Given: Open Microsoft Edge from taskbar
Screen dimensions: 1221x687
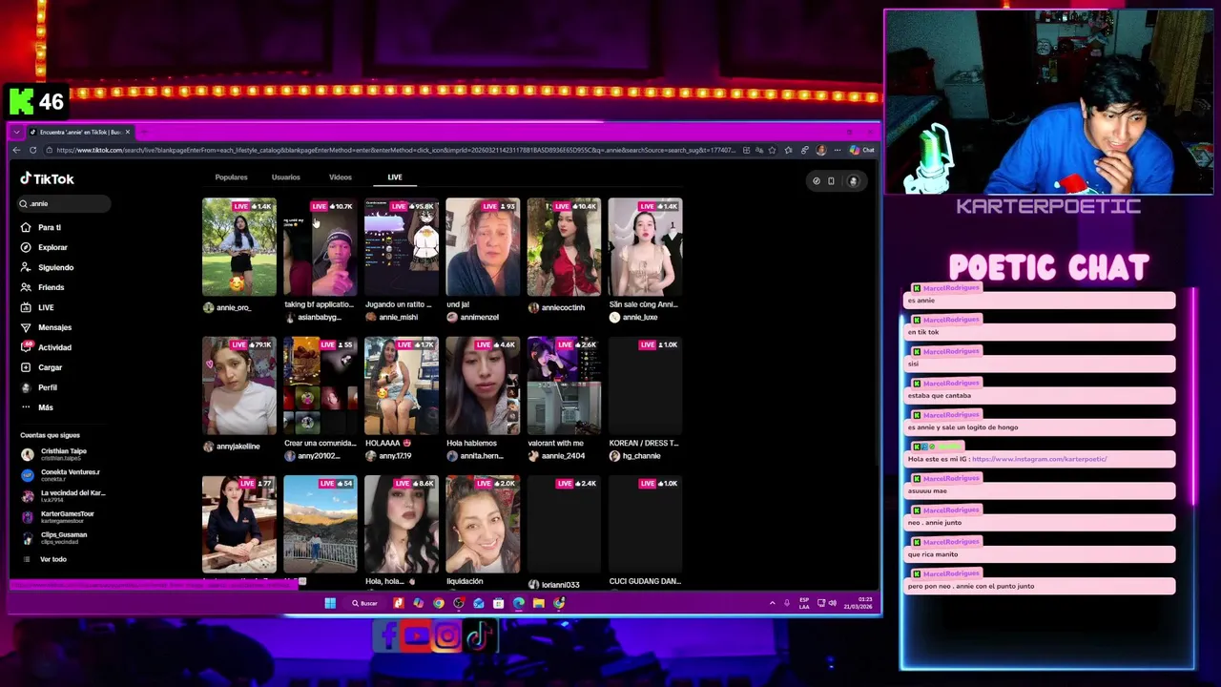Looking at the screenshot, I should tap(519, 603).
